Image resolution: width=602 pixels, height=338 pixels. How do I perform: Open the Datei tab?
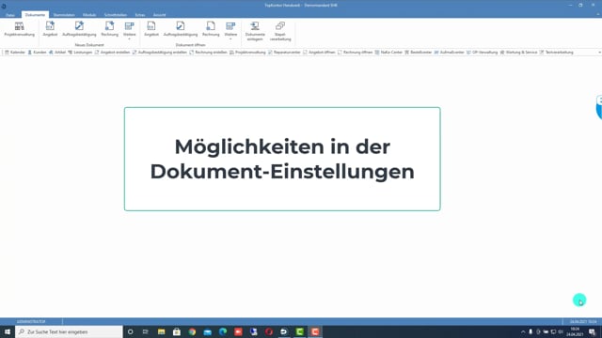tap(10, 15)
